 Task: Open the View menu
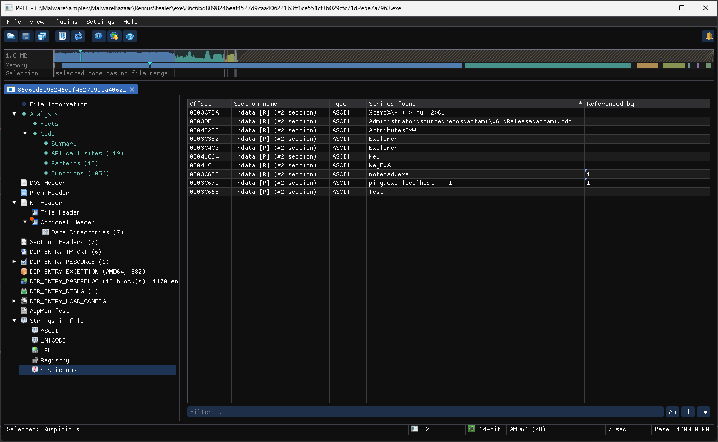(x=37, y=22)
